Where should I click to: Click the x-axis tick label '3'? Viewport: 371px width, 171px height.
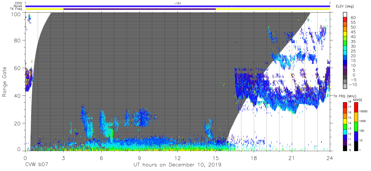[63, 158]
